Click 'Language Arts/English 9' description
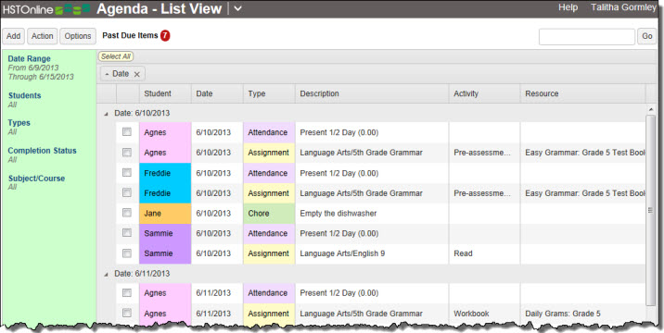The width and height of the screenshot is (664, 333). point(342,253)
